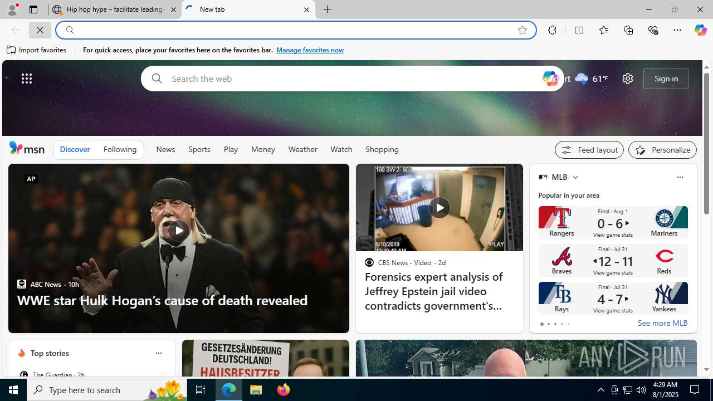The height and width of the screenshot is (401, 713).
Task: Expand the MLB league dropdown
Action: [575, 177]
